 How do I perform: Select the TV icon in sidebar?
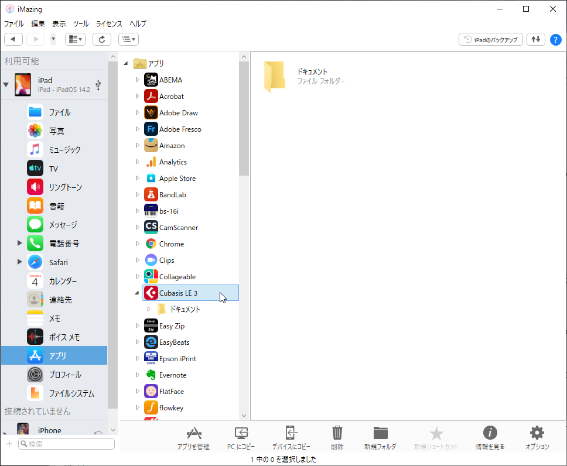pos(35,168)
